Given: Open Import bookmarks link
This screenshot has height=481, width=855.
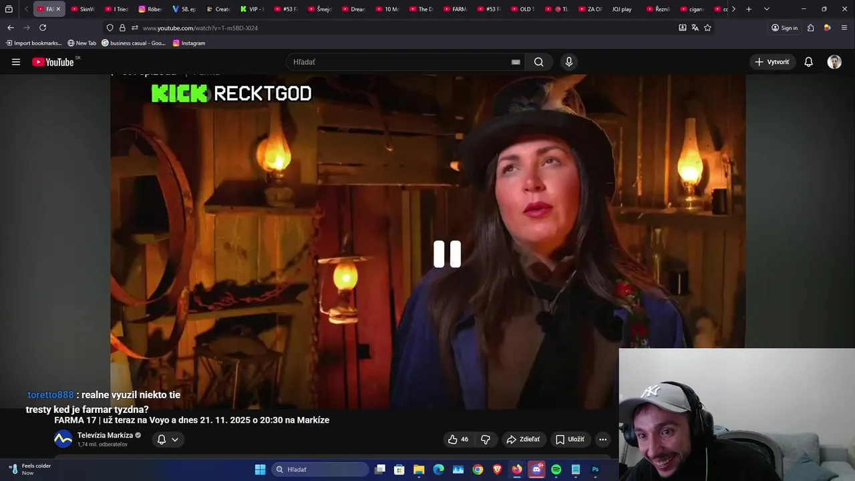Looking at the screenshot, I should click(33, 43).
